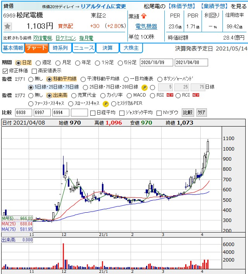This screenshot has width=248, height=274.
Task: Select the 年足 period option
Action: click(x=77, y=63)
